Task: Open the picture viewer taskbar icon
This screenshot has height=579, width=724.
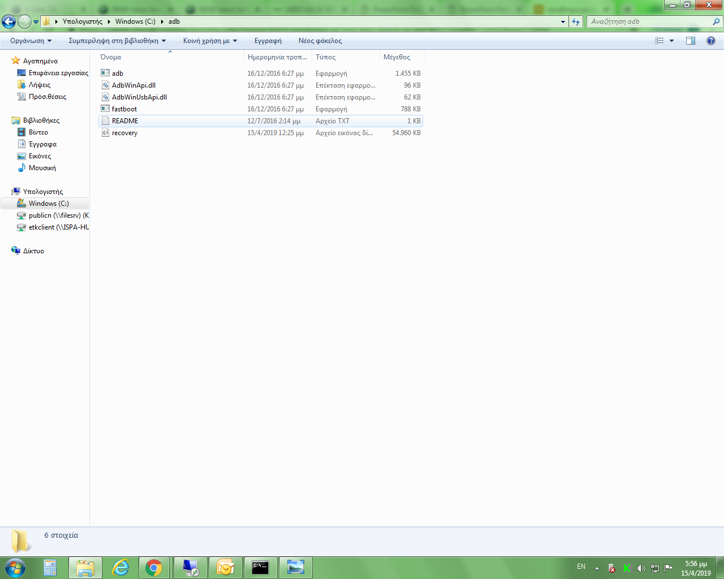Action: tap(296, 568)
